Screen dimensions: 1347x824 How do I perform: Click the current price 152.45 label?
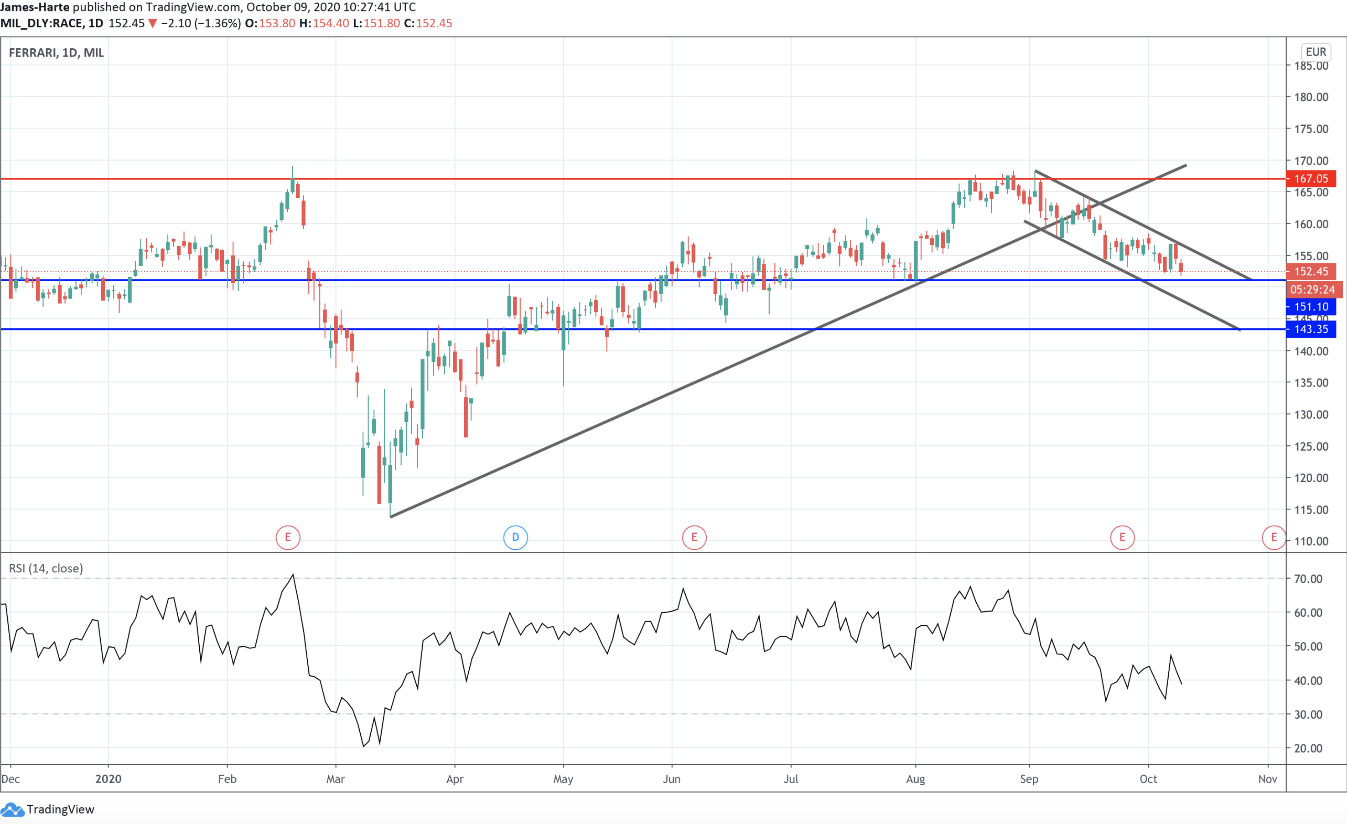pos(1311,272)
